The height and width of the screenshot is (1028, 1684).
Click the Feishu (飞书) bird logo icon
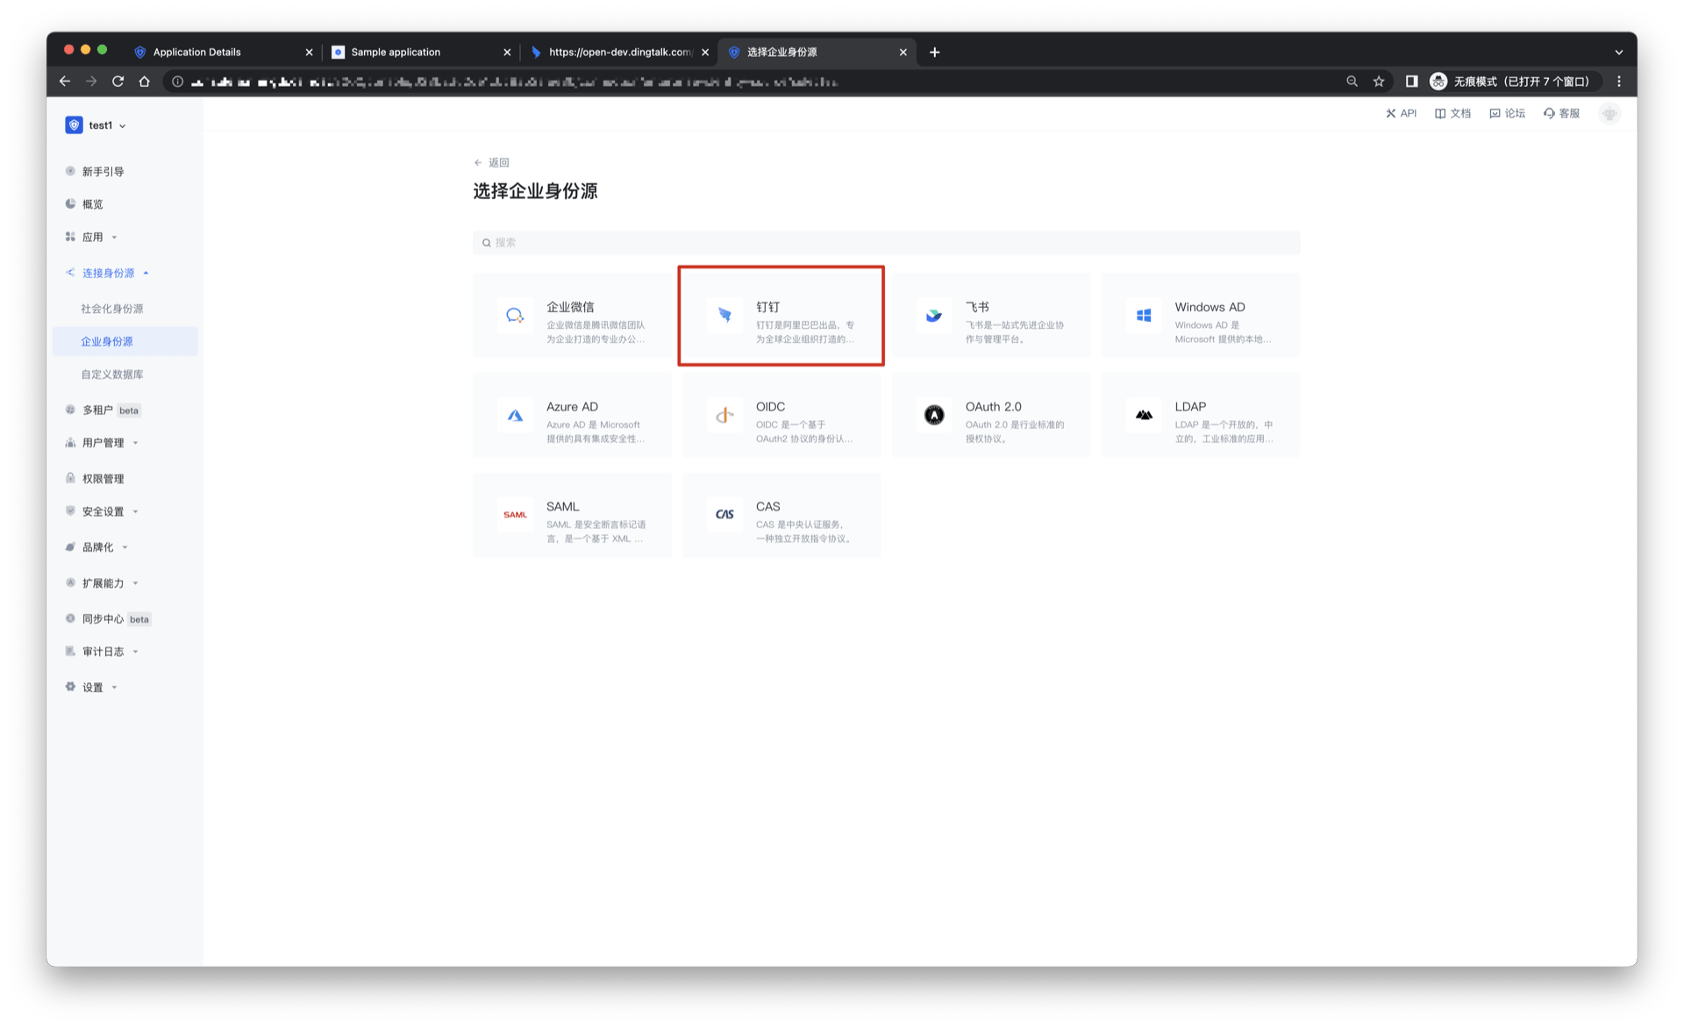pyautogui.click(x=934, y=315)
